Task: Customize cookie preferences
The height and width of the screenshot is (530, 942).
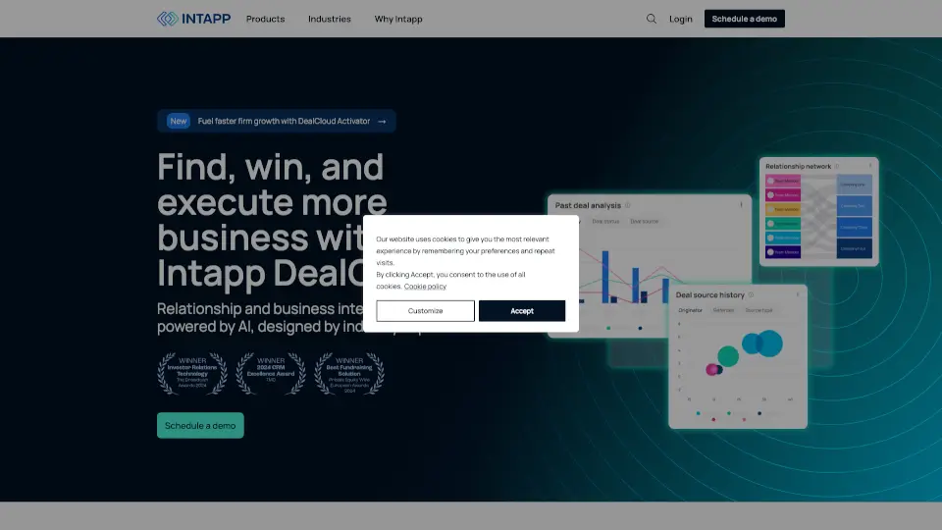Action: (425, 311)
